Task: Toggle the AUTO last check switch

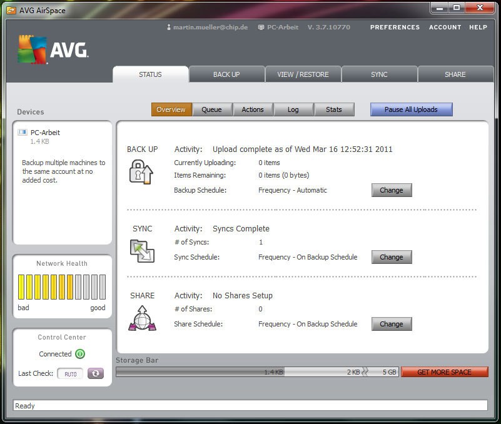Action: pos(70,373)
